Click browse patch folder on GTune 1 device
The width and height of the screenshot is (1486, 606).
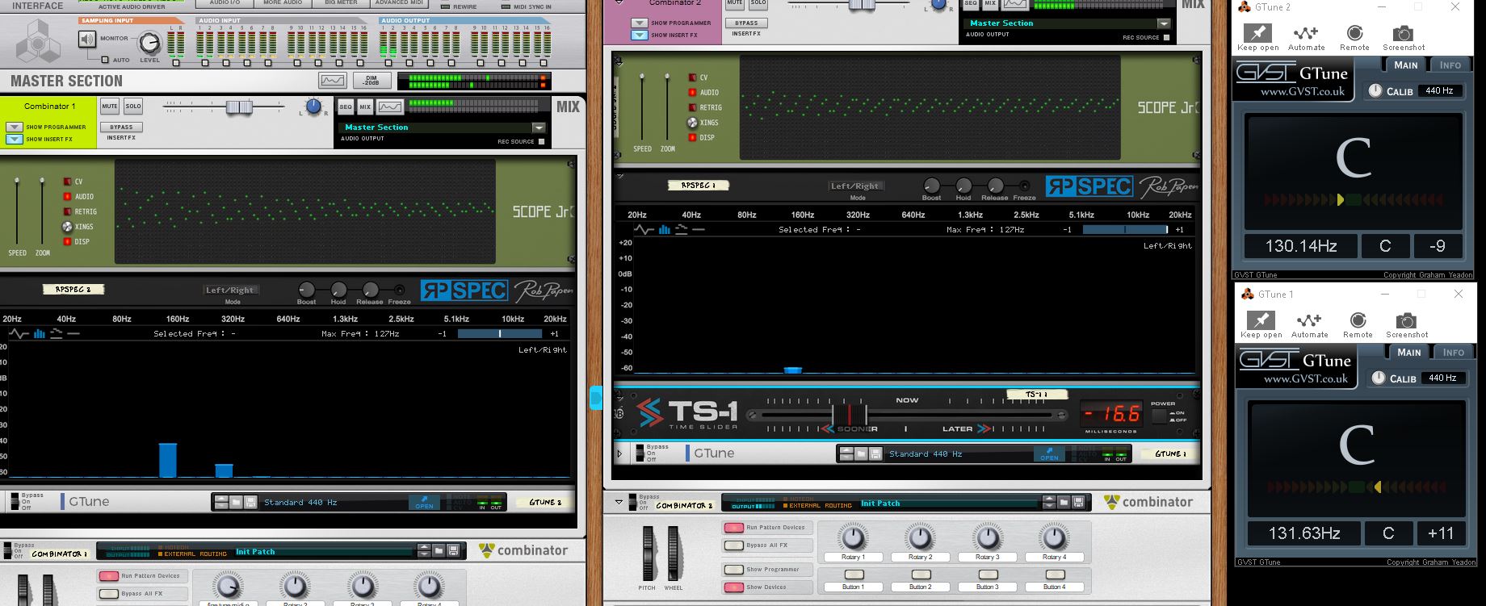coord(861,453)
